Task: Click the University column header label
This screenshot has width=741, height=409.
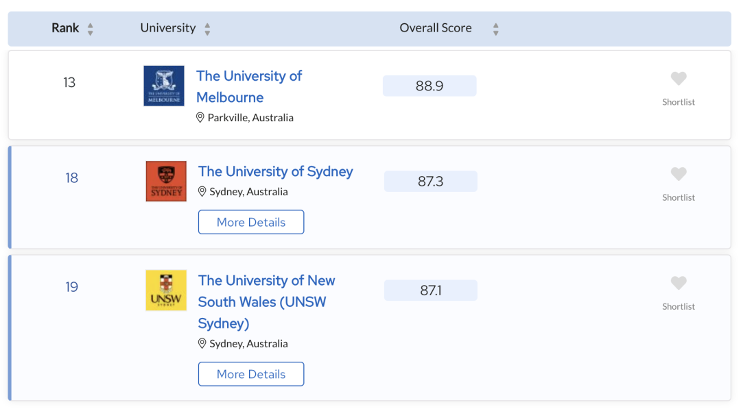Action: (168, 28)
